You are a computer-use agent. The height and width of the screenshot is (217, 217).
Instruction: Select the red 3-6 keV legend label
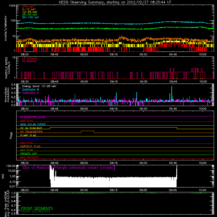[x=28, y=7]
